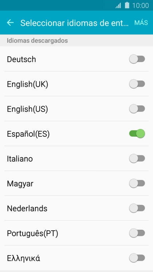Tap the back arrow icon
153x272 pixels.
pos(10,23)
